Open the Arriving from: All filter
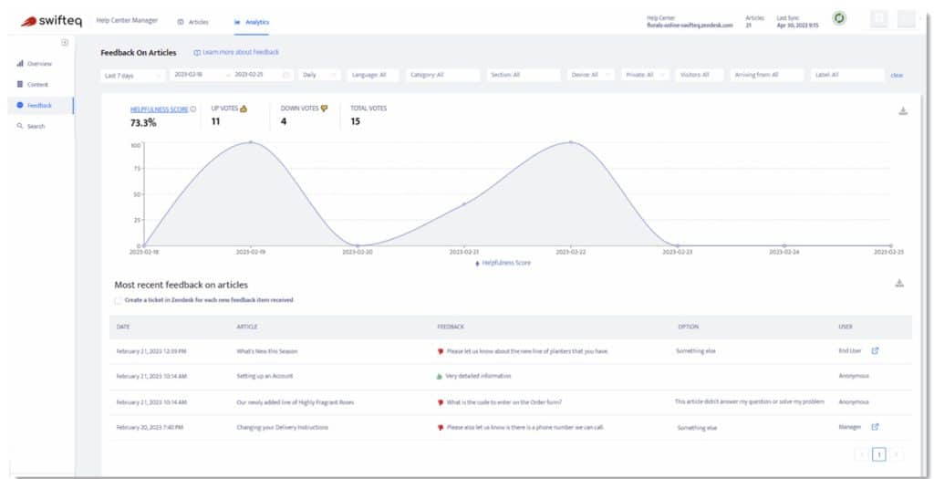 click(767, 75)
